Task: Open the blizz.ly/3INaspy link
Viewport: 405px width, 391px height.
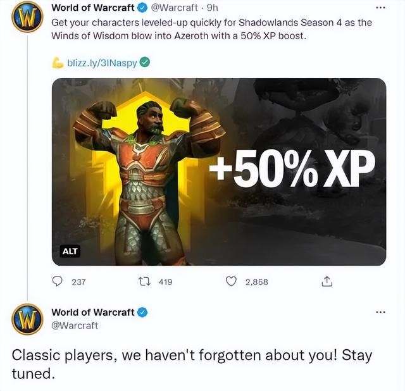Action: (x=102, y=63)
